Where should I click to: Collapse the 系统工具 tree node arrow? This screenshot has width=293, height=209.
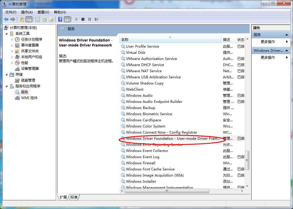(7, 34)
